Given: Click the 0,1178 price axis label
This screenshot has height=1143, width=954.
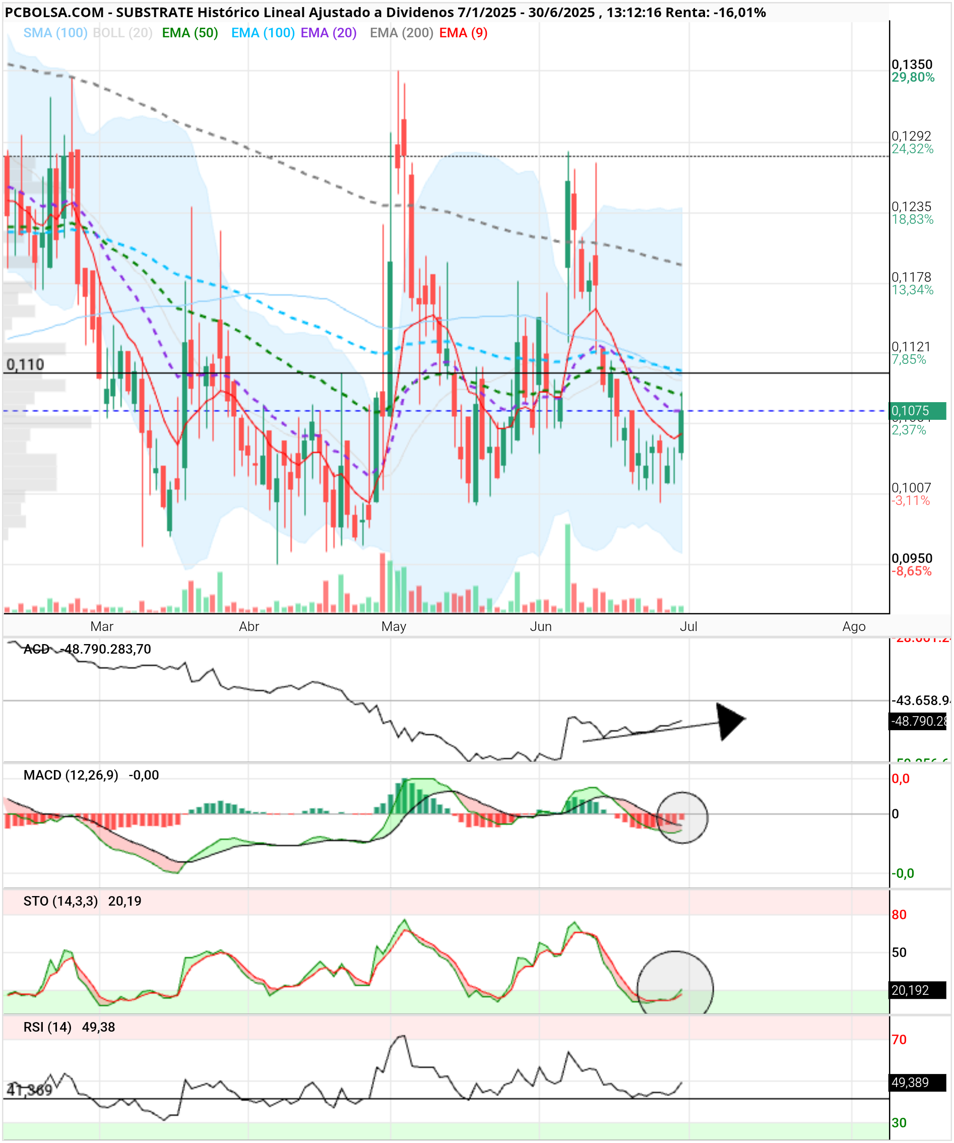Looking at the screenshot, I should click(912, 278).
